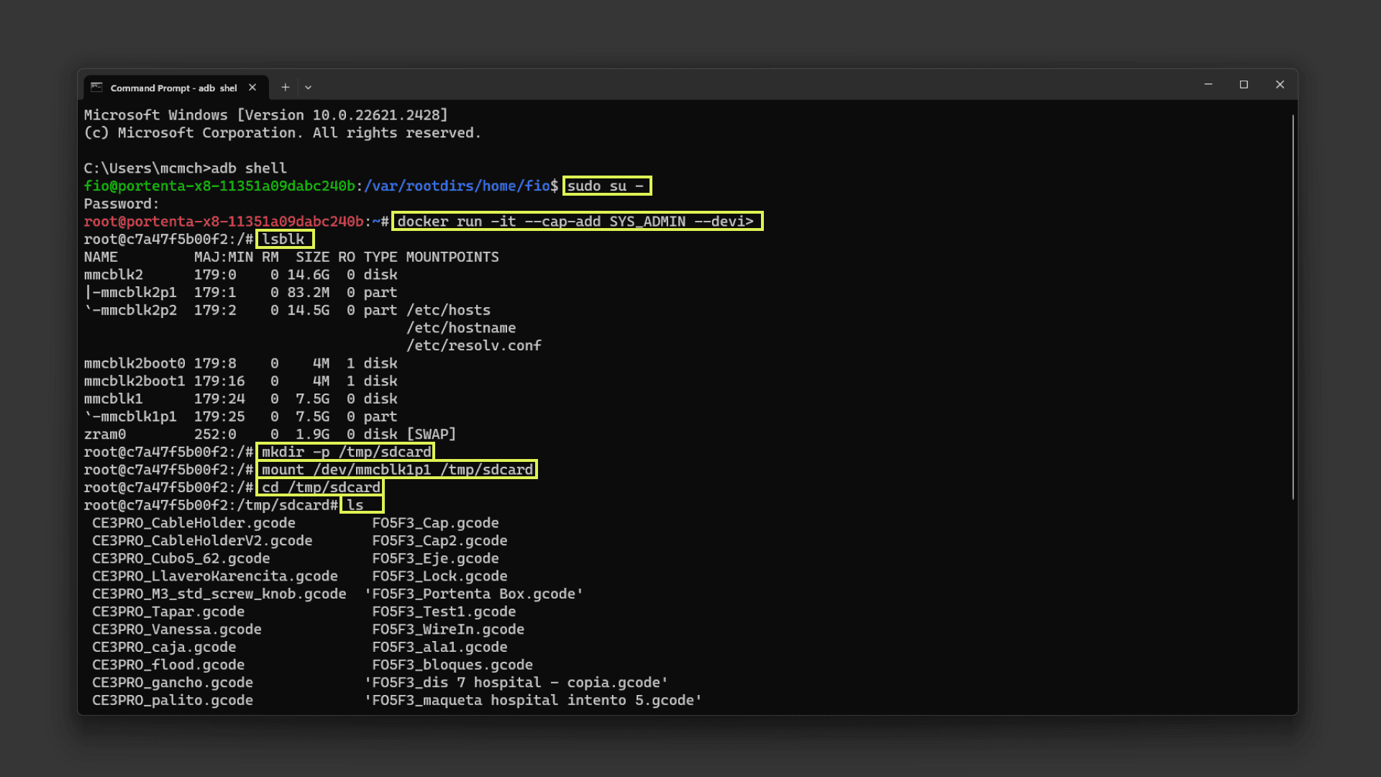Click the cd /tmp/sdcard command

tap(320, 487)
